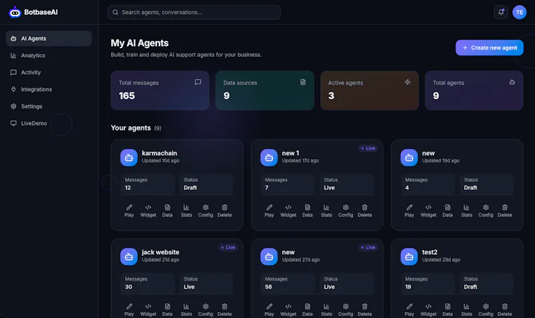This screenshot has width=535, height=318.
Task: Delete the new 1 agent
Action: tap(364, 210)
